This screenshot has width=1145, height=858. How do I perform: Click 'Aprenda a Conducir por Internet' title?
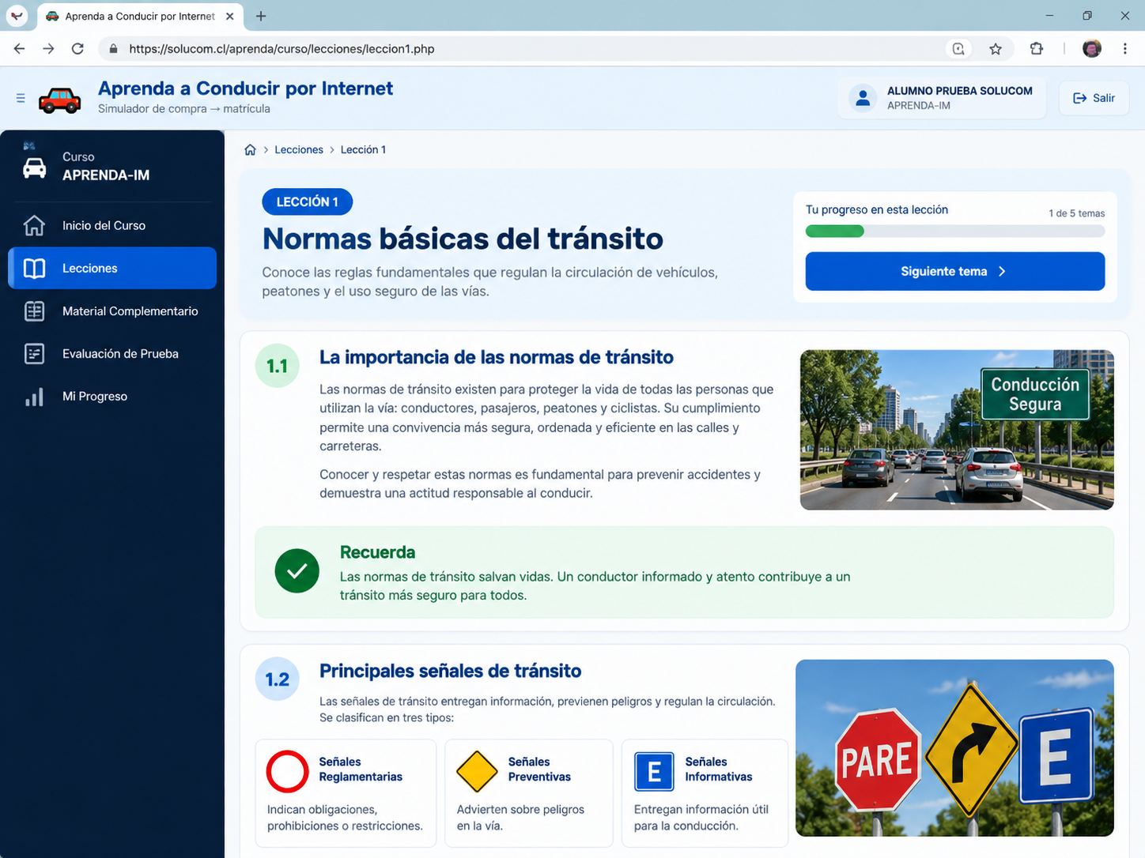245,88
